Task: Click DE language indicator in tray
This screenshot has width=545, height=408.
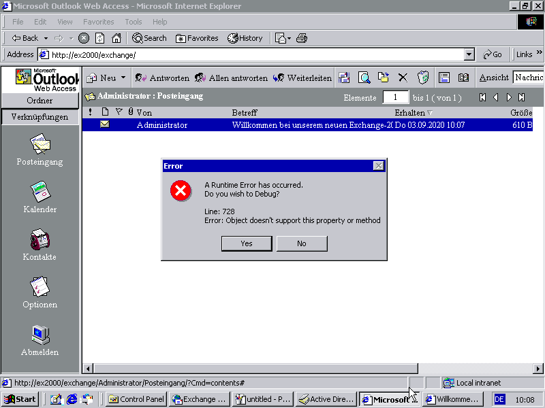Action: coord(499,399)
